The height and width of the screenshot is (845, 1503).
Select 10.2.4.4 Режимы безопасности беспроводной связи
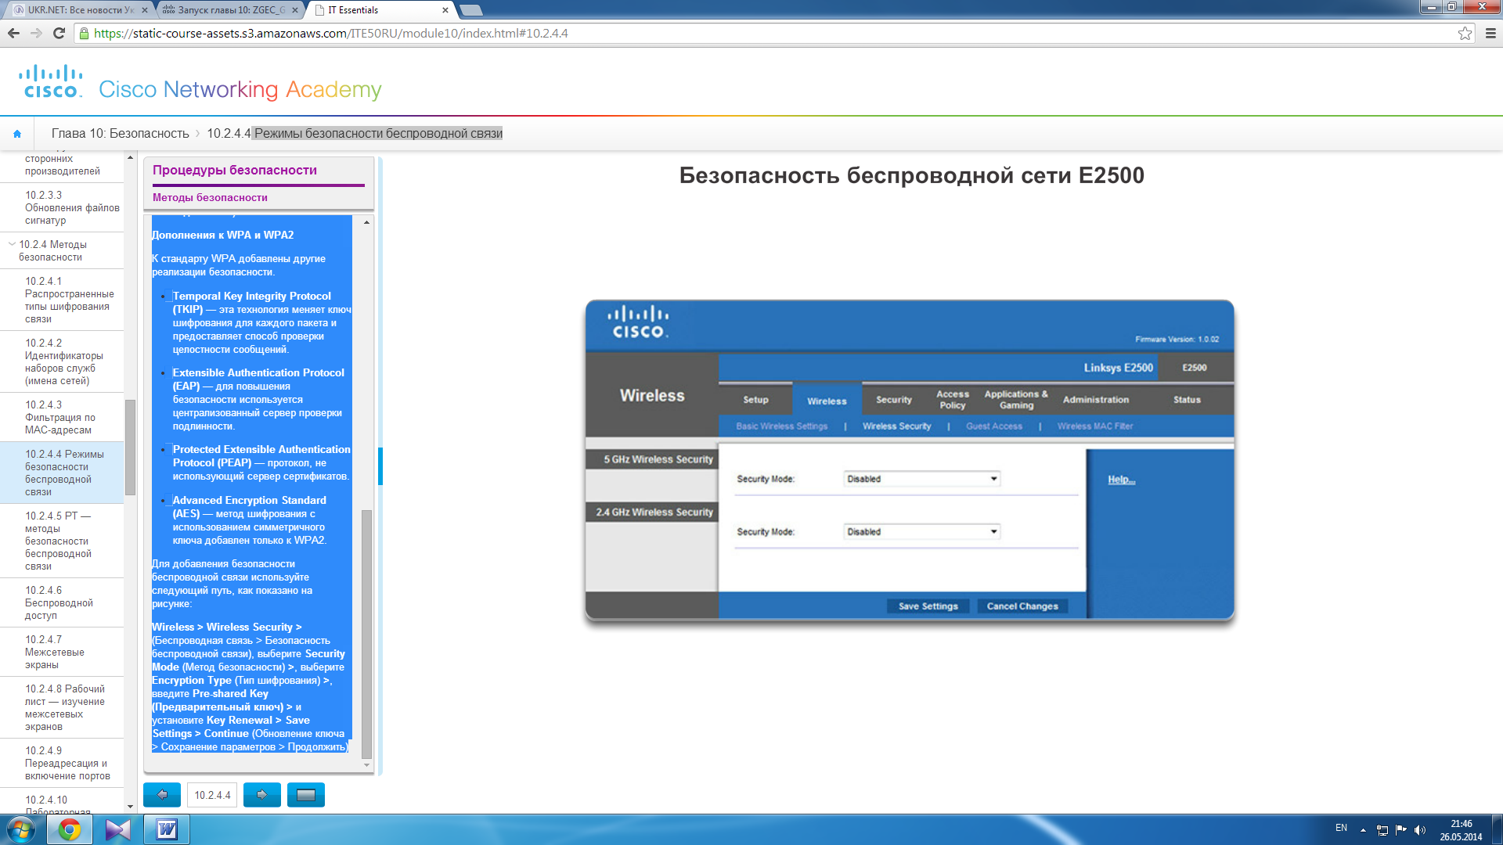point(62,473)
